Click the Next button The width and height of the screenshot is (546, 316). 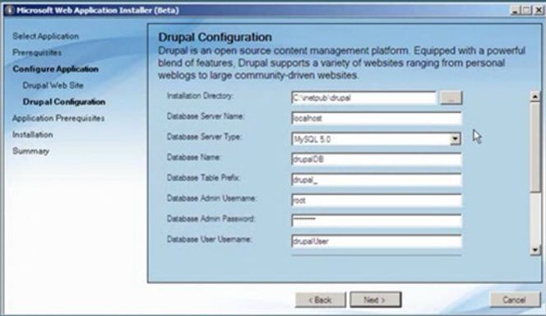click(375, 300)
